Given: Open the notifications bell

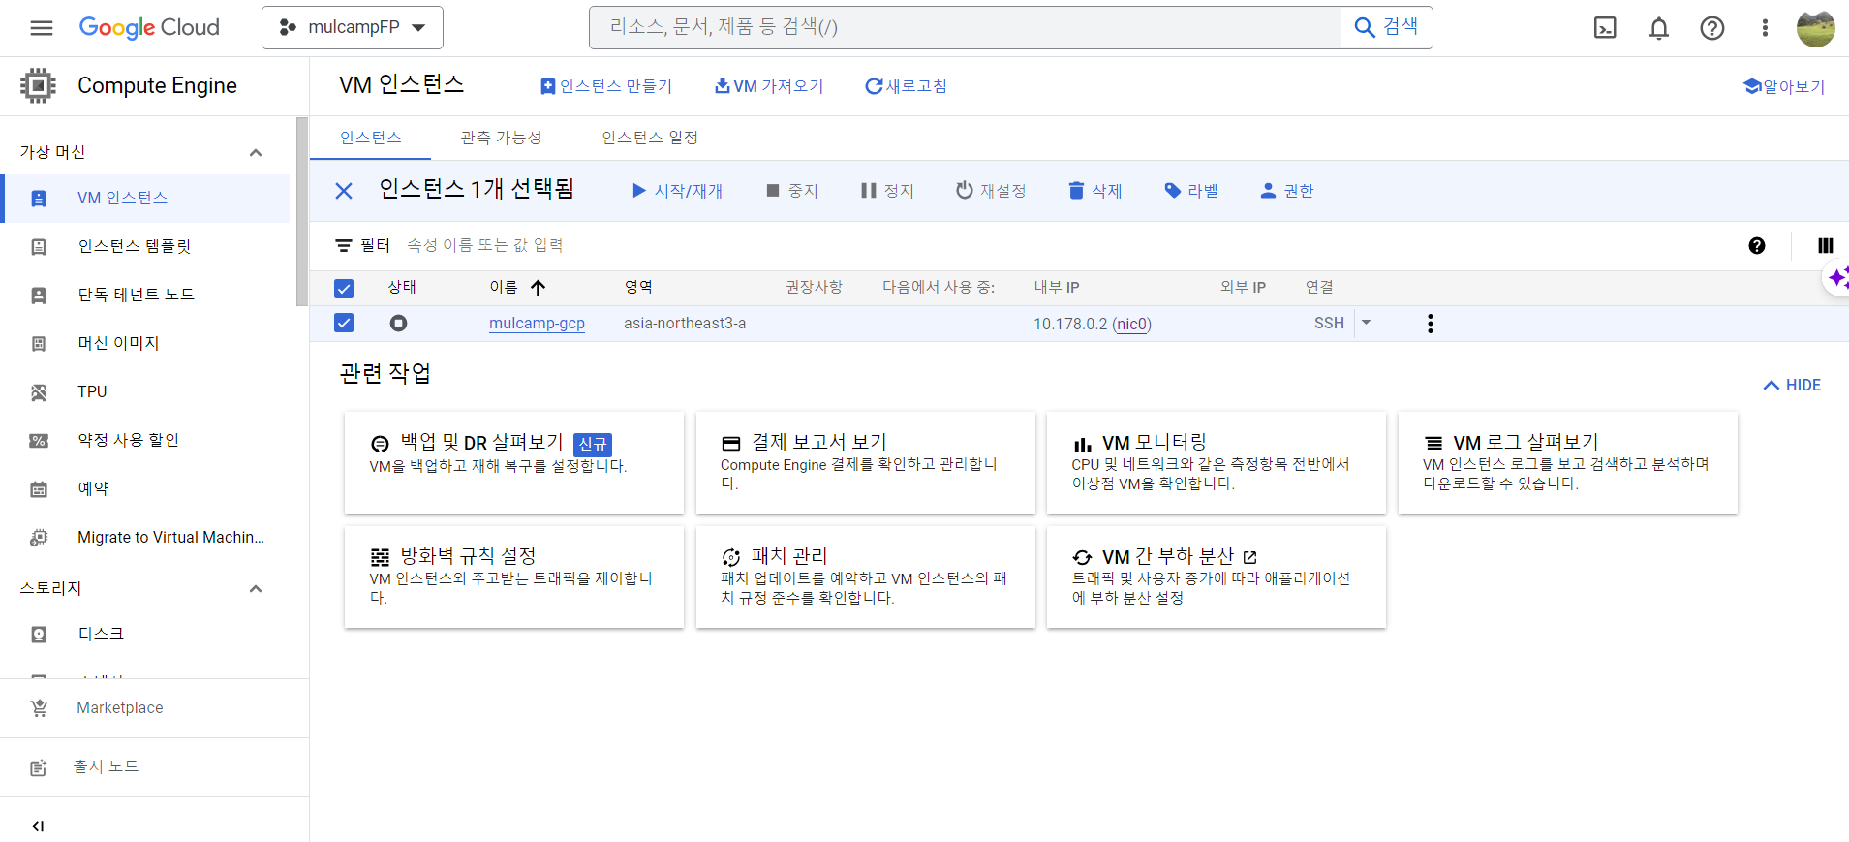Looking at the screenshot, I should (x=1659, y=28).
